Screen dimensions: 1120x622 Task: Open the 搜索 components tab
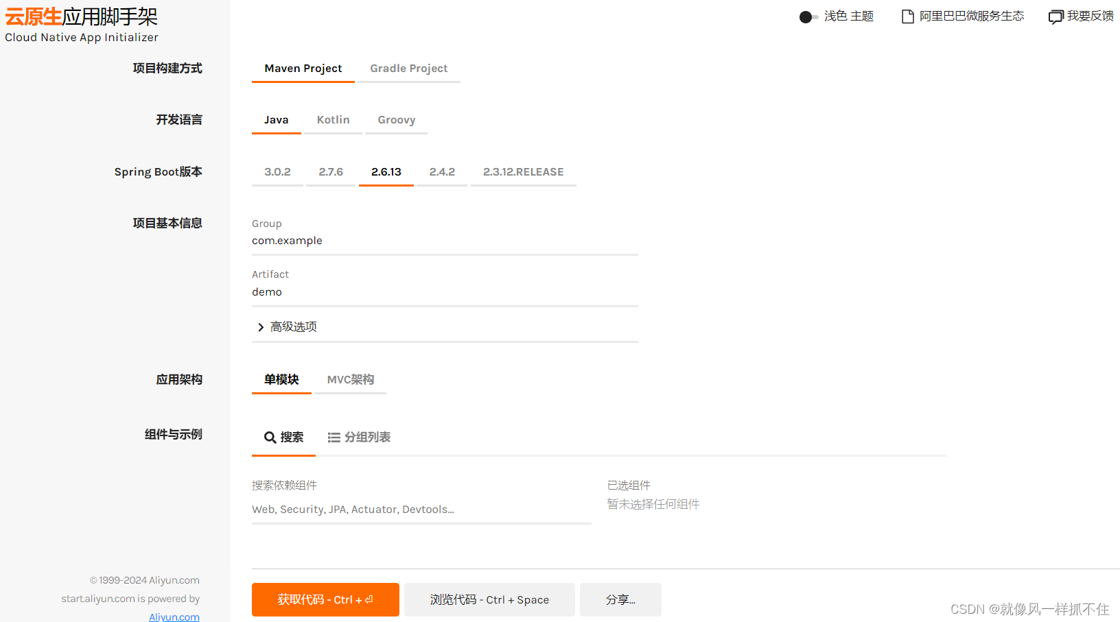(283, 438)
